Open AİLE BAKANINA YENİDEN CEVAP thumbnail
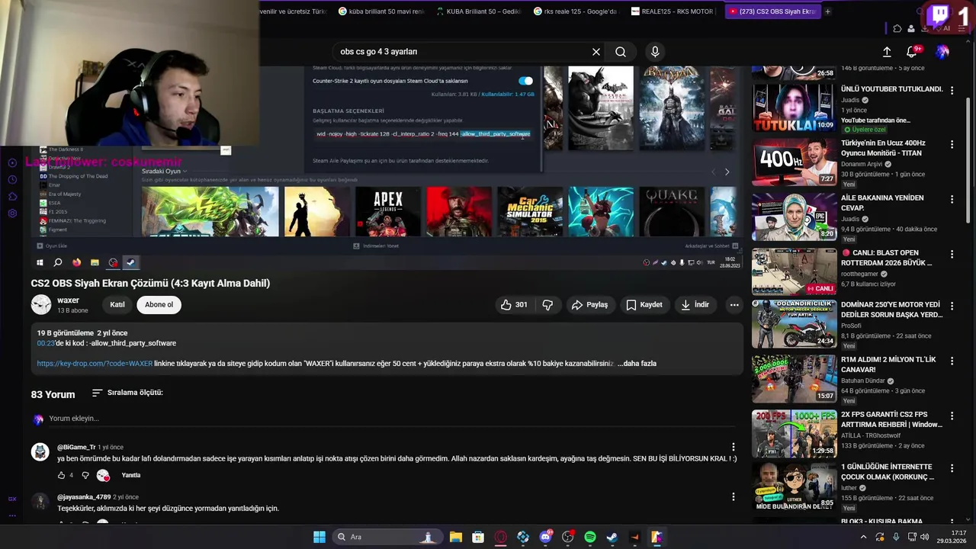This screenshot has width=976, height=549. (794, 217)
